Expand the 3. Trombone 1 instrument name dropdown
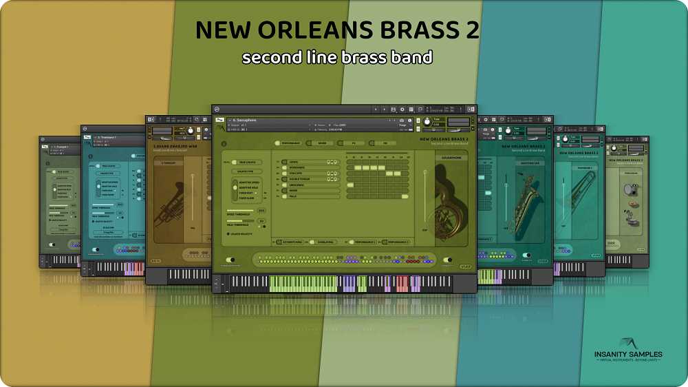 pos(95,138)
